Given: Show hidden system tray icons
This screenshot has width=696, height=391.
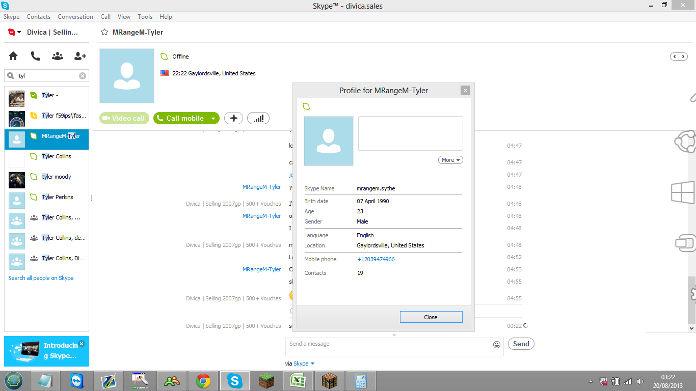Looking at the screenshot, I should pyautogui.click(x=591, y=381).
